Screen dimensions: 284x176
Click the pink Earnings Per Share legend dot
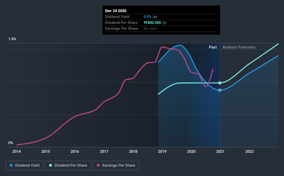pyautogui.click(x=98, y=165)
